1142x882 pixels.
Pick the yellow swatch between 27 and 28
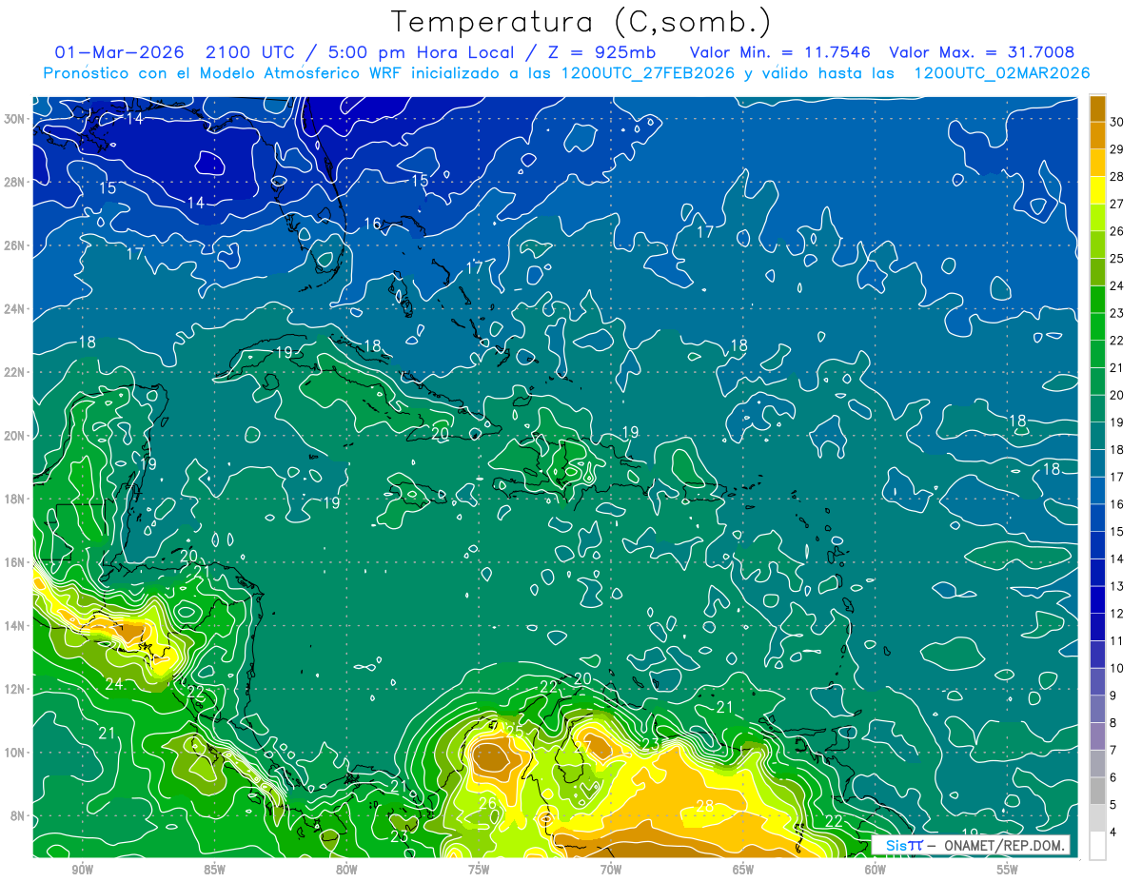pyautogui.click(x=1097, y=190)
